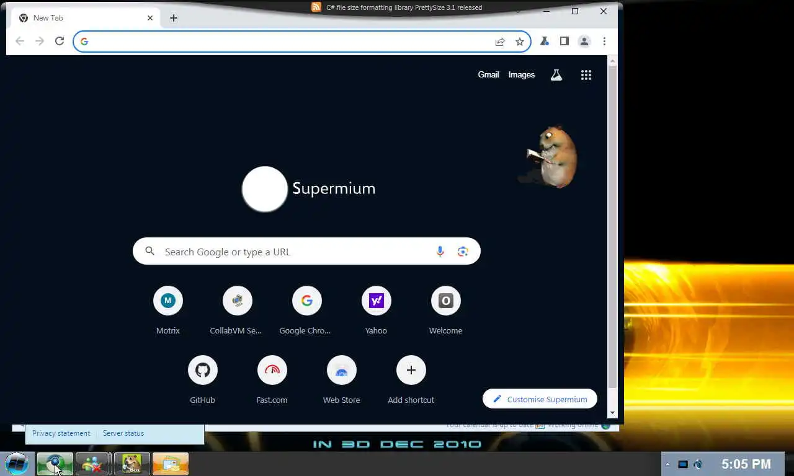Open the messenger people icon on taskbar
The image size is (794, 476).
pyautogui.click(x=93, y=464)
